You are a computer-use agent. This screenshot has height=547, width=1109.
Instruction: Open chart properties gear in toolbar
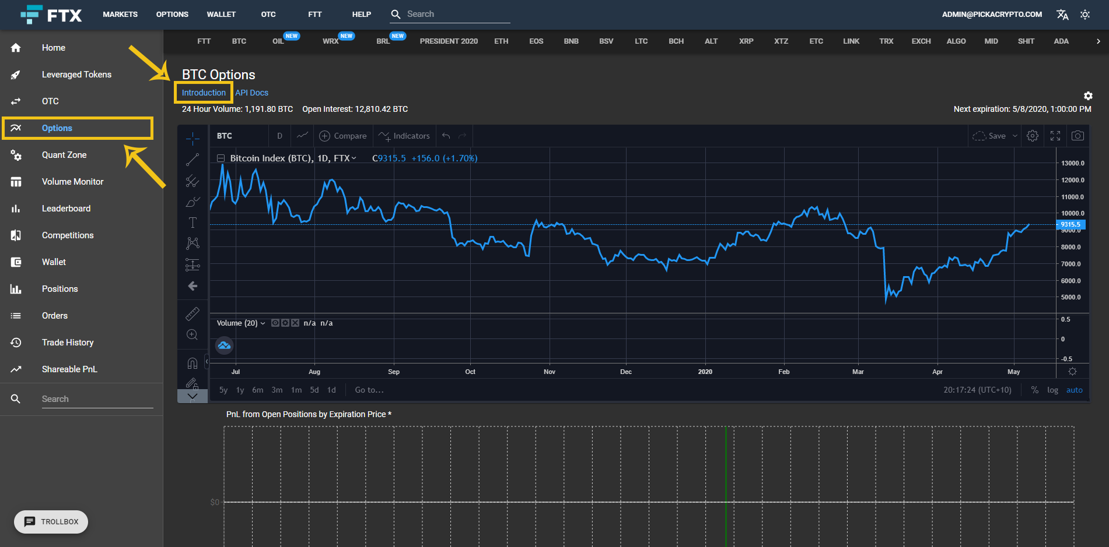(1033, 136)
